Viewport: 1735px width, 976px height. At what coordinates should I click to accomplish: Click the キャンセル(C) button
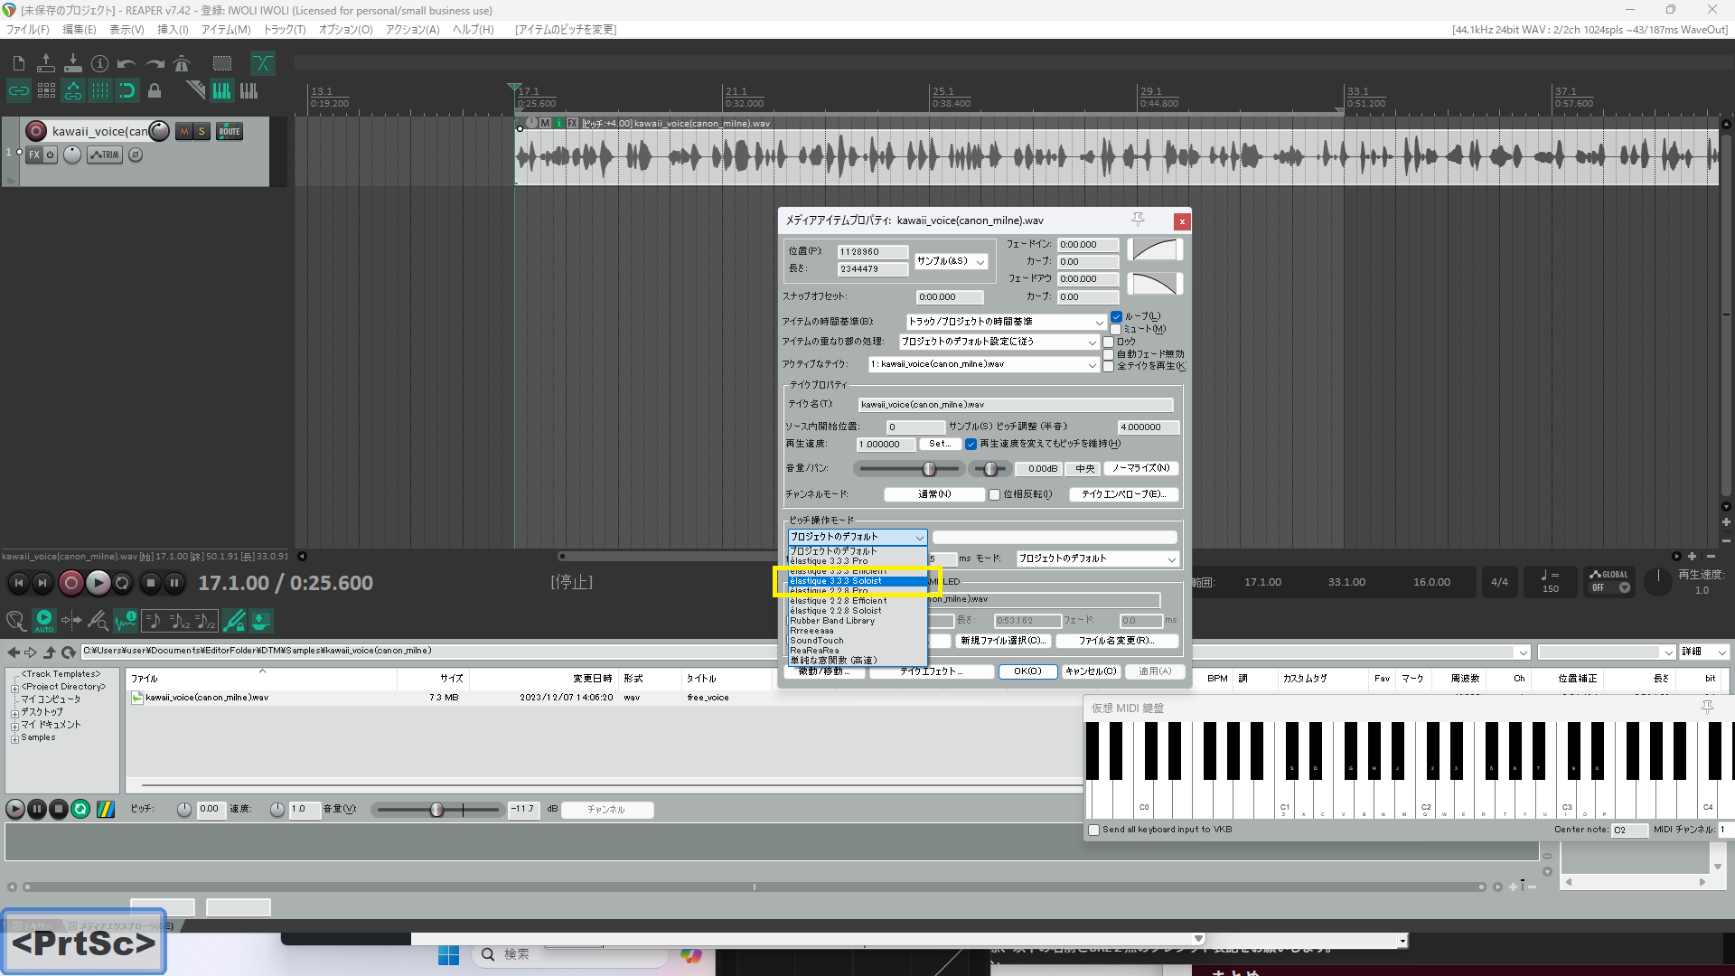(1091, 671)
